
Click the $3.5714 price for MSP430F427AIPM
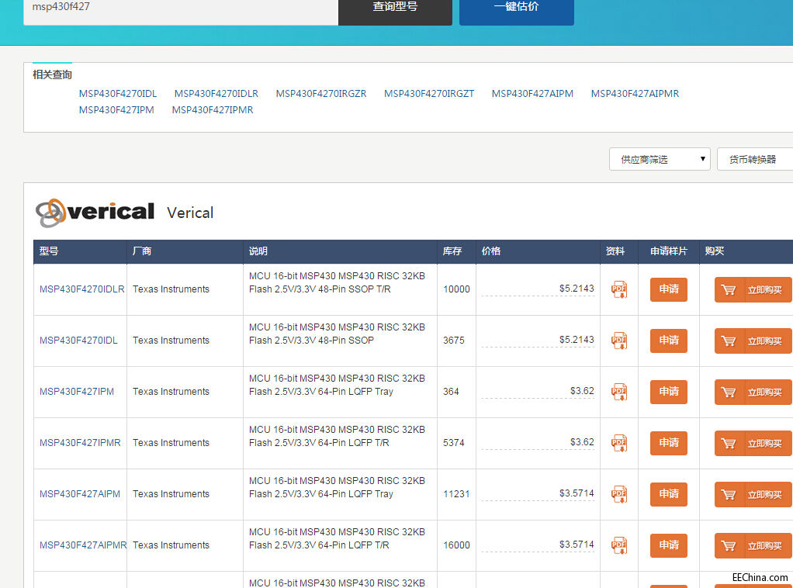coord(577,493)
